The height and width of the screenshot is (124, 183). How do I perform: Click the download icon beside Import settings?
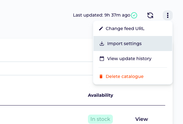(x=102, y=44)
